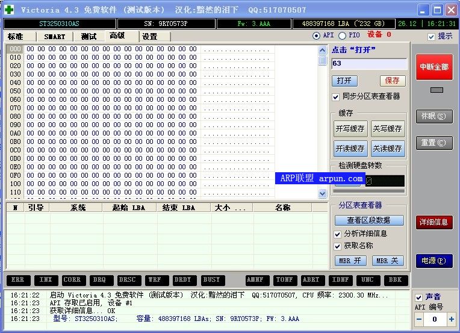Click 关写缓存 disable write cache
460x333 pixels.
point(388,129)
